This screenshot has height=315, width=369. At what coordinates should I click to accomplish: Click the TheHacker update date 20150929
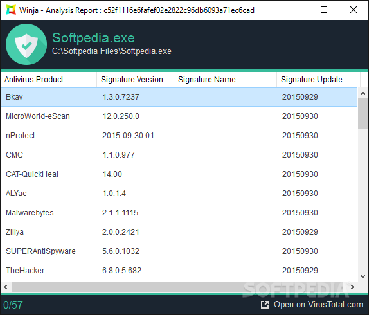click(x=300, y=271)
